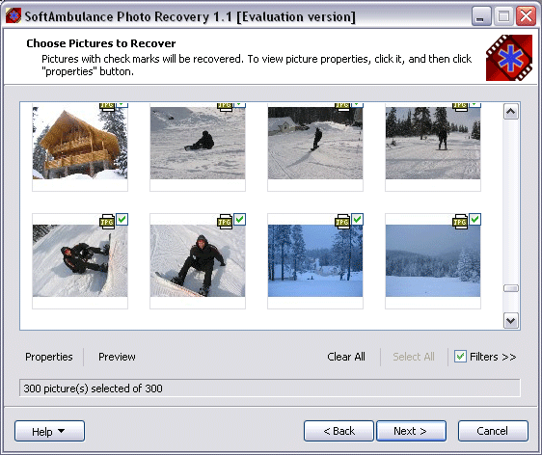Uncheck the blue forest trees picture

coord(357,219)
